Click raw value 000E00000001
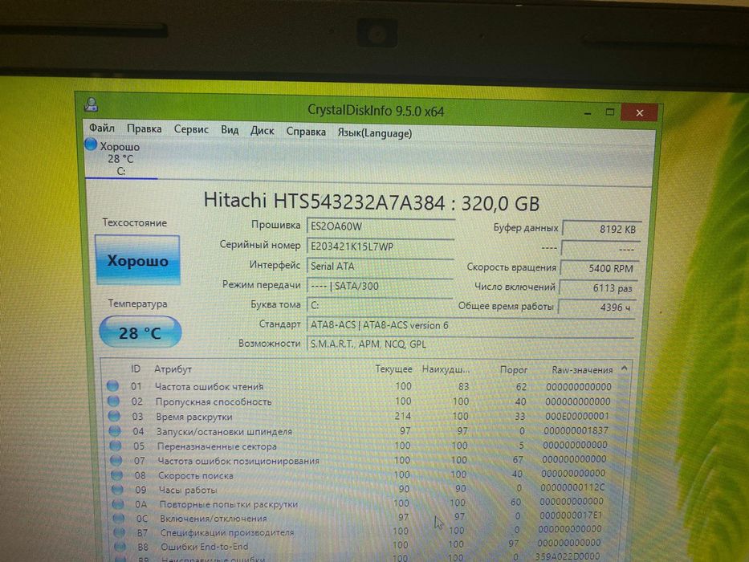This screenshot has height=562, width=749. (577, 416)
